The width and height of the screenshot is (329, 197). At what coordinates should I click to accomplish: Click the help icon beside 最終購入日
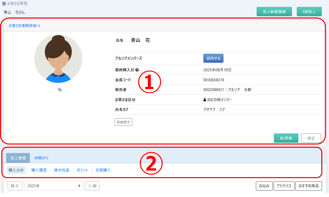pos(137,70)
